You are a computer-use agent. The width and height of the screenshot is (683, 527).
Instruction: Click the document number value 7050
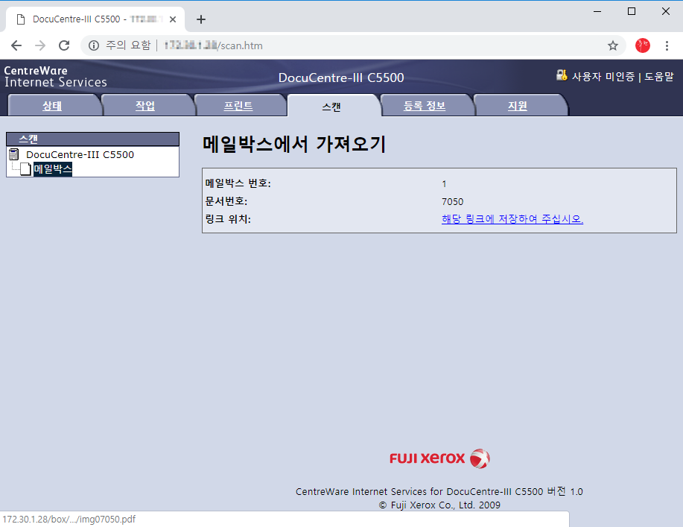coord(453,201)
